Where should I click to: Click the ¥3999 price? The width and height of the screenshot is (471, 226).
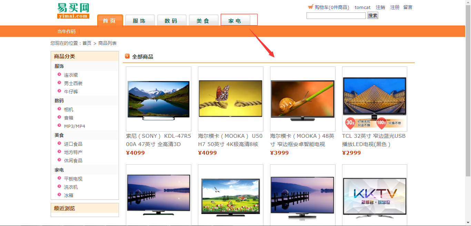click(280, 153)
